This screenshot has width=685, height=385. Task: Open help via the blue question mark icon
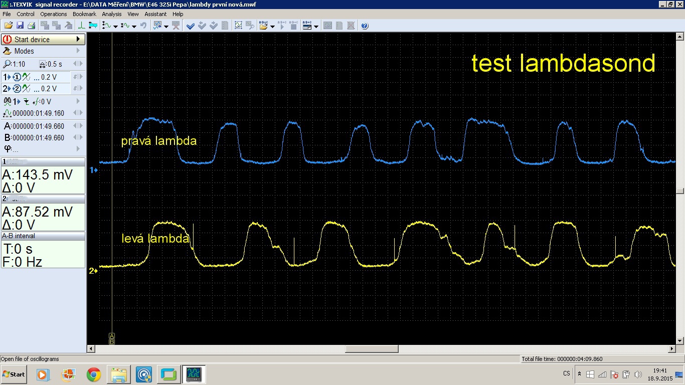(365, 26)
